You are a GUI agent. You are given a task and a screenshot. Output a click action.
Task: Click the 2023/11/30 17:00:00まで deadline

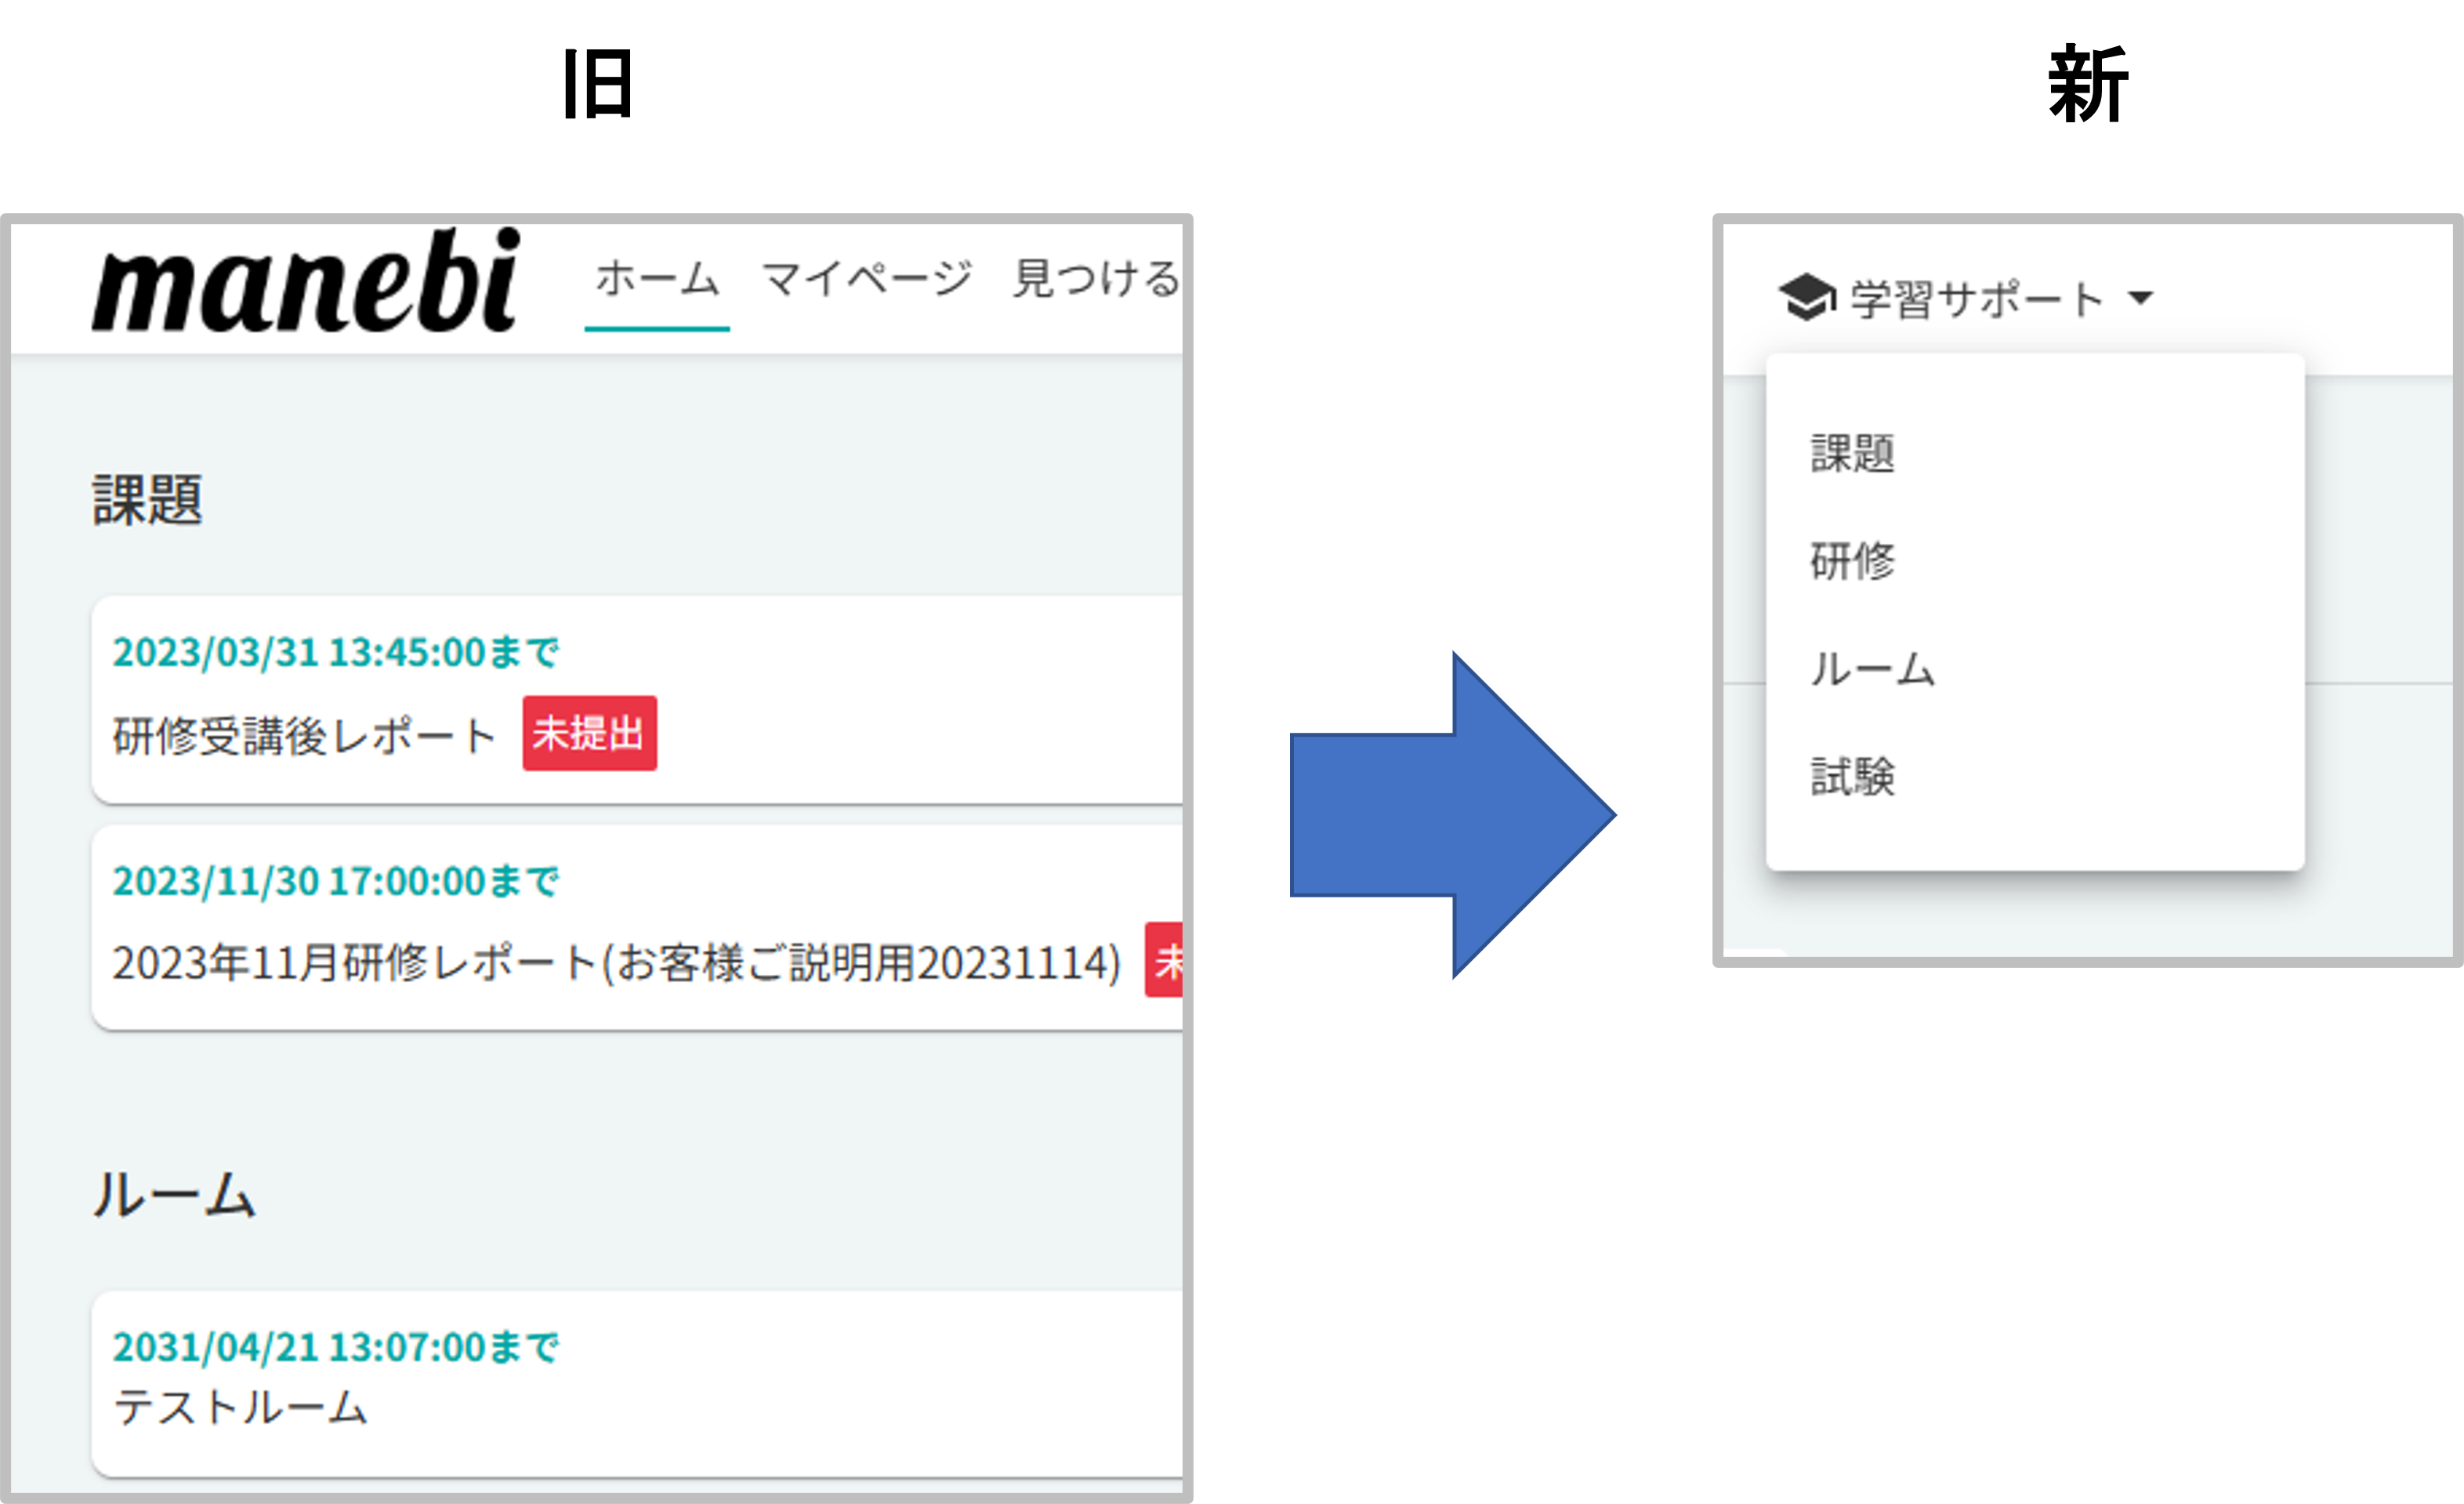pyautogui.click(x=335, y=882)
